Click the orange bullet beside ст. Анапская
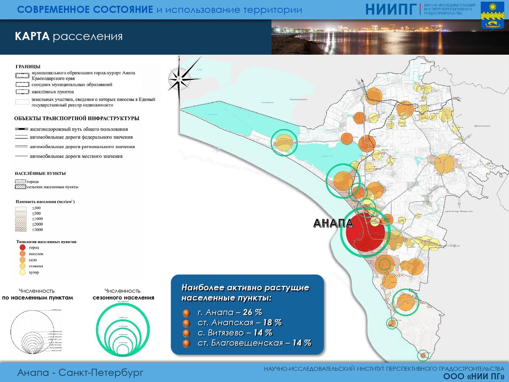Viewport: 509px width, 382px height. click(x=186, y=323)
